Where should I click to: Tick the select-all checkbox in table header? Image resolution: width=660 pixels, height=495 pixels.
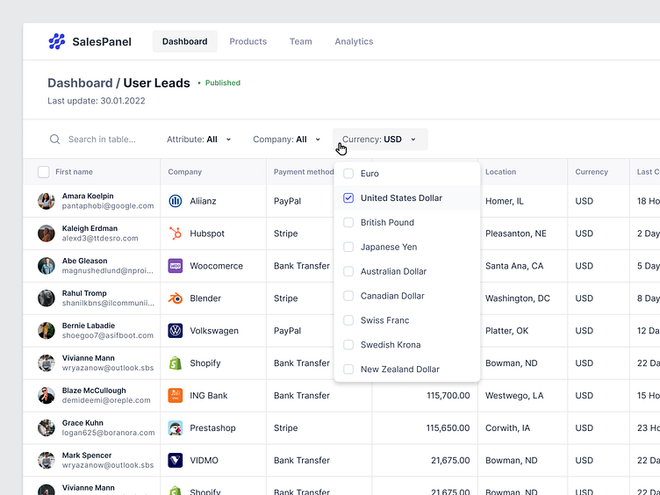point(44,172)
